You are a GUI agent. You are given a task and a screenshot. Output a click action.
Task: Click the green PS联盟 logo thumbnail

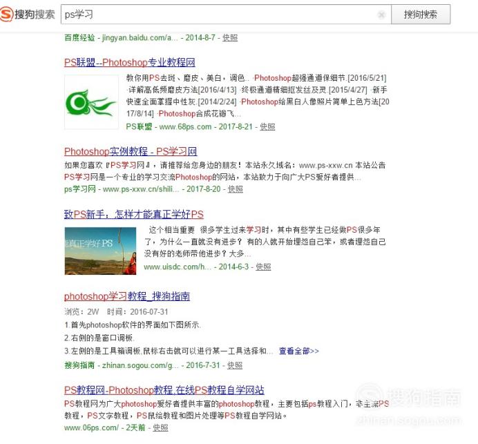(x=91, y=102)
